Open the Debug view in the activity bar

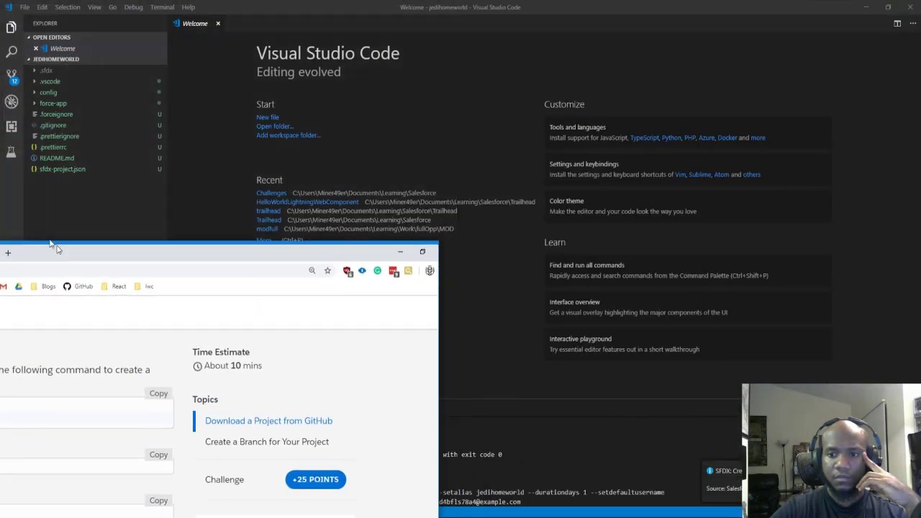pos(11,101)
